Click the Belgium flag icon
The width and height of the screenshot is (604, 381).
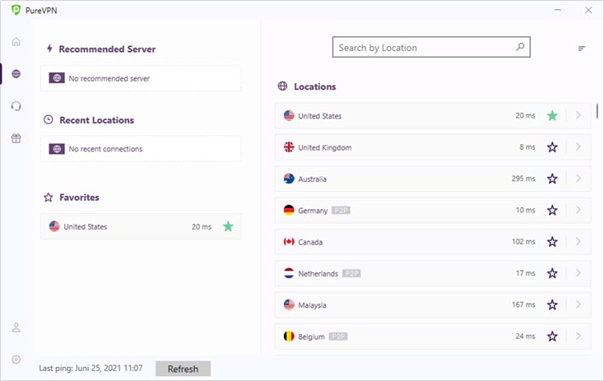point(289,337)
